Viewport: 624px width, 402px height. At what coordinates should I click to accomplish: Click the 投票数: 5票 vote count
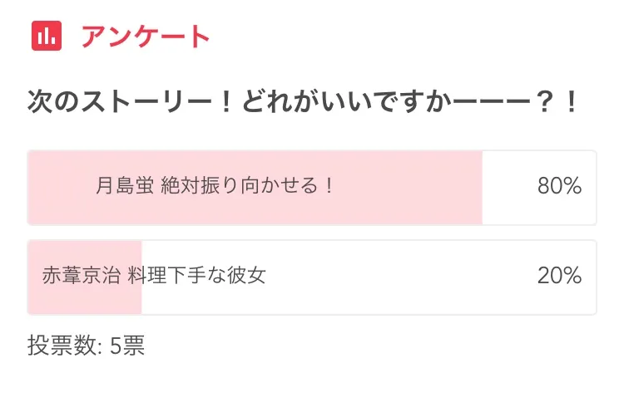pyautogui.click(x=87, y=346)
